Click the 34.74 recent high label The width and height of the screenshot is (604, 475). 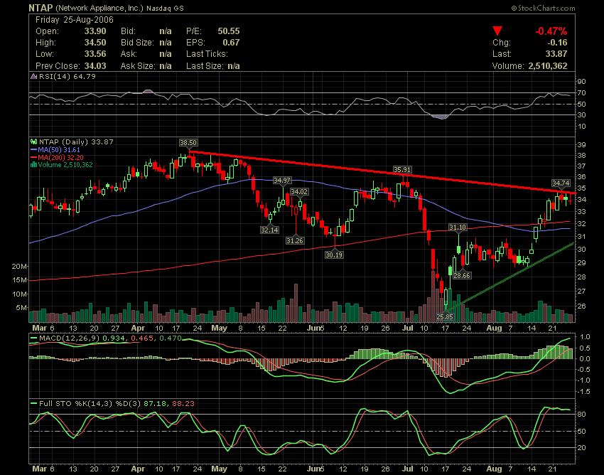[561, 183]
